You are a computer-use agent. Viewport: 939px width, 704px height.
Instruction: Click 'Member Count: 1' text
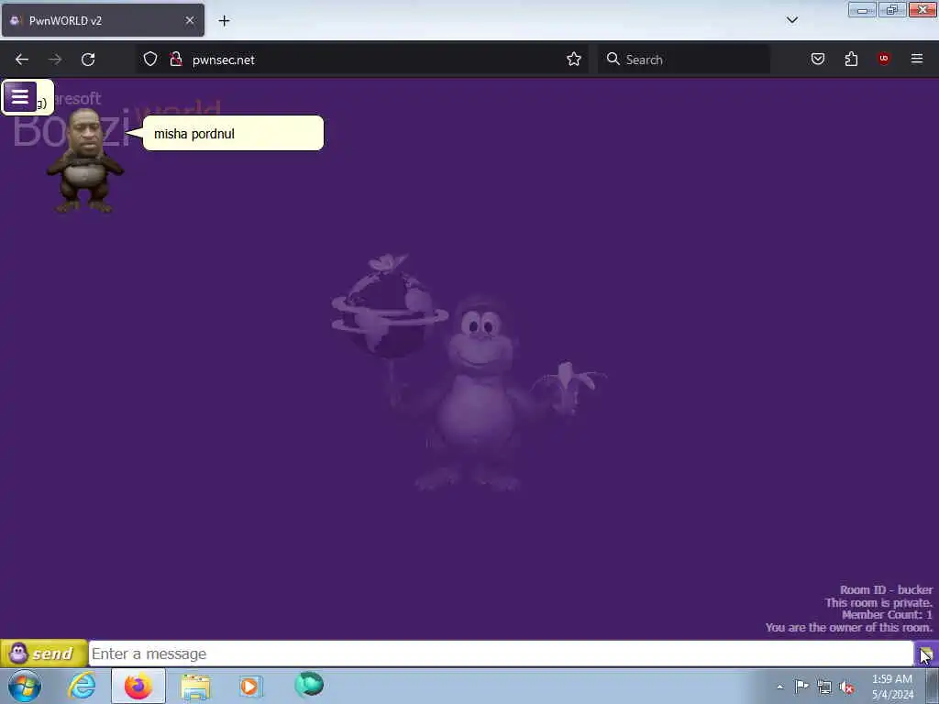(x=887, y=615)
